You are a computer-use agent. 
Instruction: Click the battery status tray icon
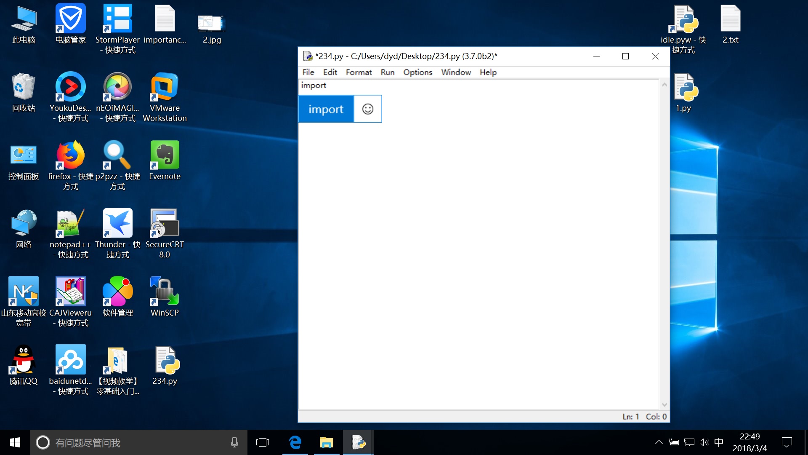coord(674,442)
